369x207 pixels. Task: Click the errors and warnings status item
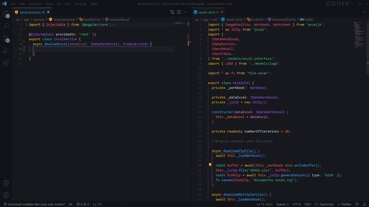point(82,205)
